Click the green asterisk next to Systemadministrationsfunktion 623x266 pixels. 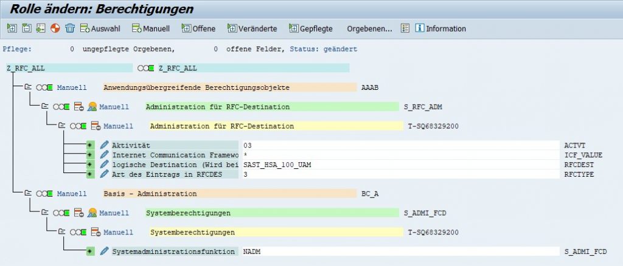point(90,251)
